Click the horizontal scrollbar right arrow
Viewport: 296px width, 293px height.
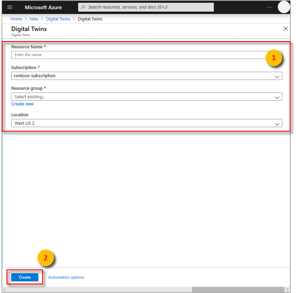coord(287,289)
